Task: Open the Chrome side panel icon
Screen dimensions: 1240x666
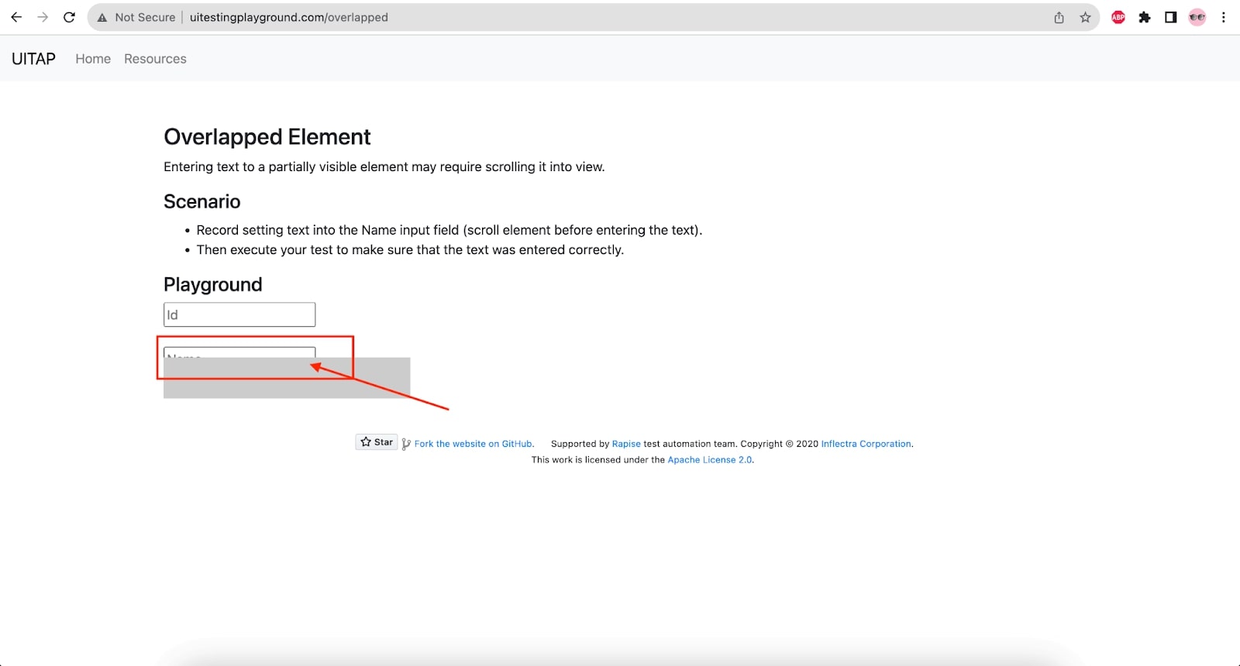Action: click(x=1170, y=16)
